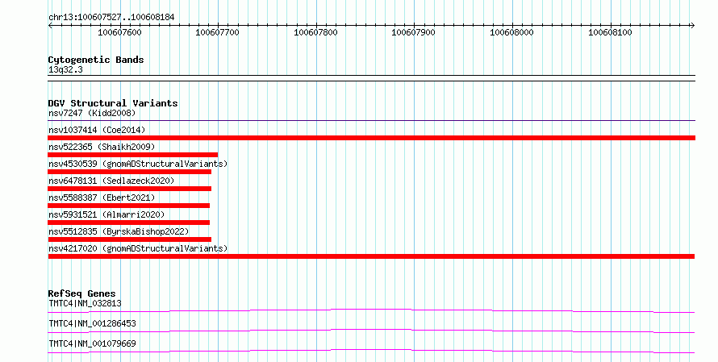This screenshot has height=362, width=718.
Task: Click the red bar for nsv4530539
Action: point(130,172)
